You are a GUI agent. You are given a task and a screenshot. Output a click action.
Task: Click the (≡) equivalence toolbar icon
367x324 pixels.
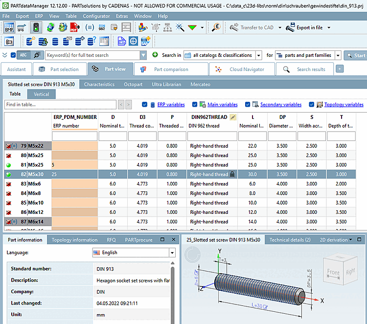[x=90, y=27]
